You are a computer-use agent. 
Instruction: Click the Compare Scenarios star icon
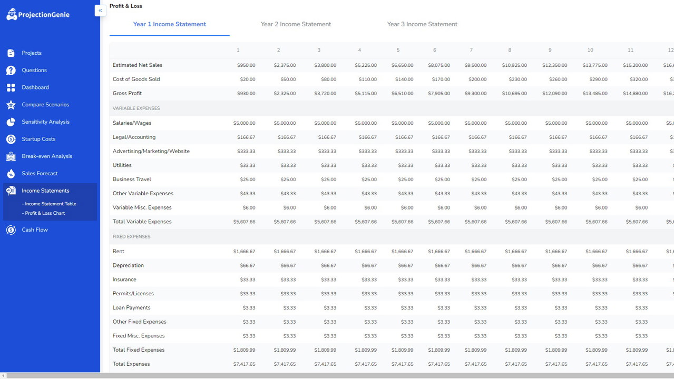tap(11, 105)
